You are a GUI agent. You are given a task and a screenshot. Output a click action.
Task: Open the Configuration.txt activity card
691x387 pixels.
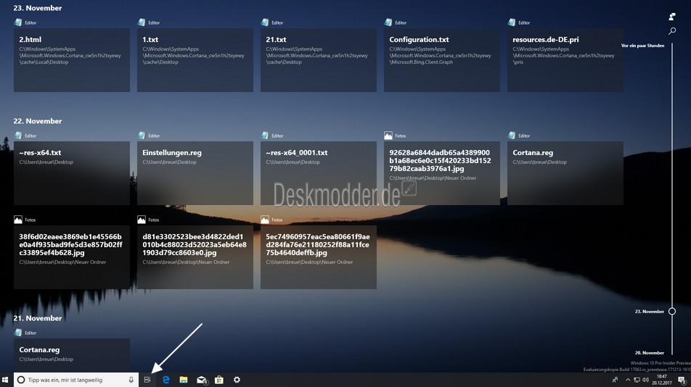pos(441,59)
